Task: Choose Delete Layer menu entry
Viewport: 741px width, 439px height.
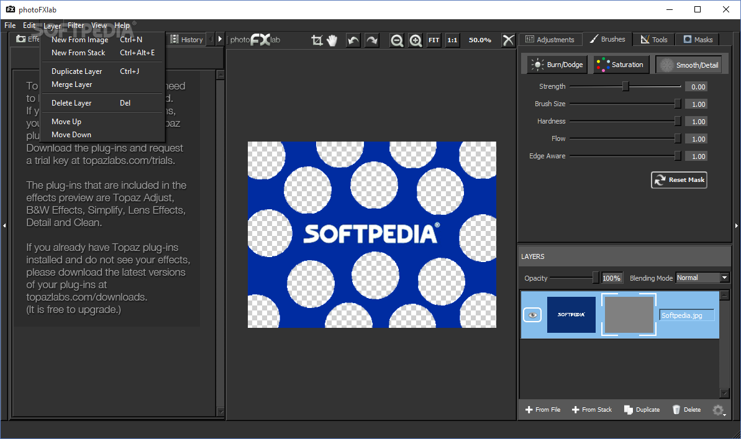Action: click(102, 103)
